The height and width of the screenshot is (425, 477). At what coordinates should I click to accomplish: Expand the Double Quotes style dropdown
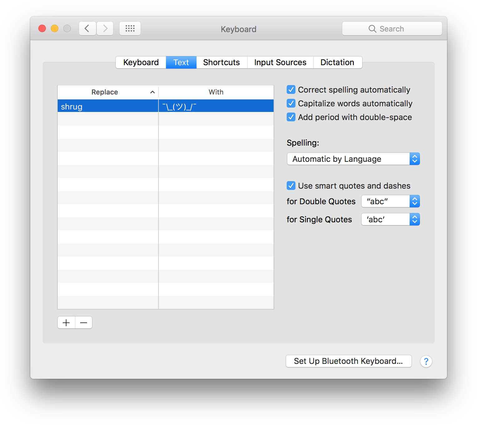click(x=390, y=201)
